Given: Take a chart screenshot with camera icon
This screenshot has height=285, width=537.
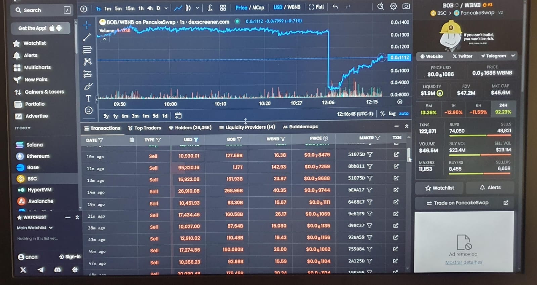Looking at the screenshot, I should tap(406, 6).
